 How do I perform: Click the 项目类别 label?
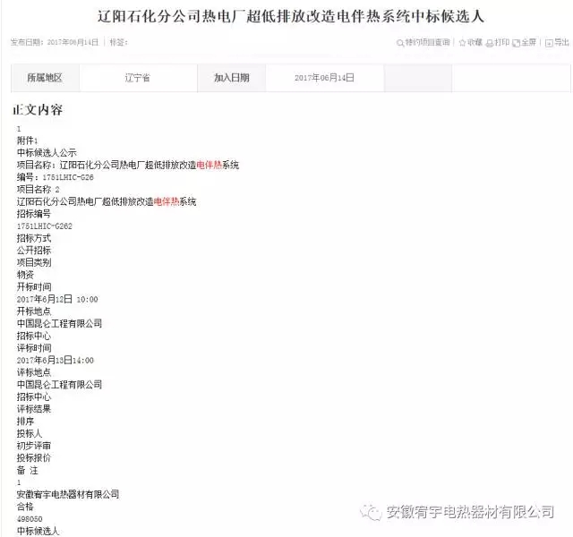tap(34, 262)
